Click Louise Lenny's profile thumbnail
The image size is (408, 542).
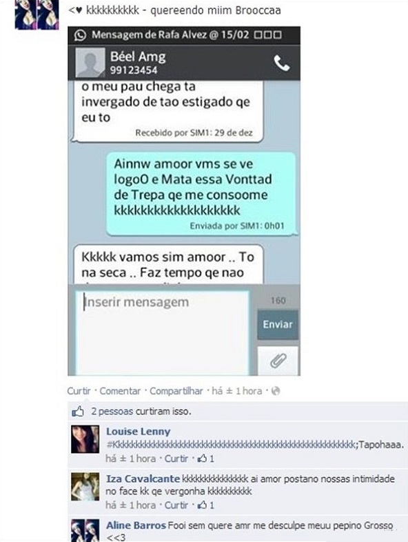[x=85, y=439]
